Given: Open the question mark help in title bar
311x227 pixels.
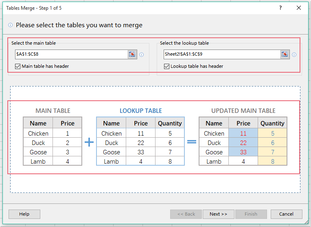Looking at the screenshot, I should click(x=280, y=8).
